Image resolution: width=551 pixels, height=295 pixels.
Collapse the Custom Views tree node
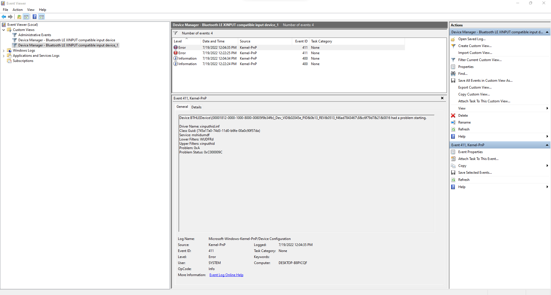pos(3,30)
